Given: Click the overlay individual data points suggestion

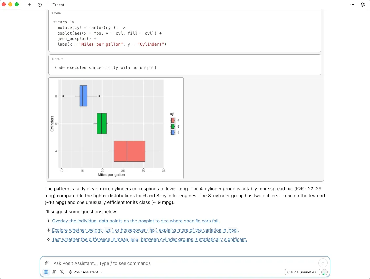Looking at the screenshot, I should pyautogui.click(x=135, y=221).
